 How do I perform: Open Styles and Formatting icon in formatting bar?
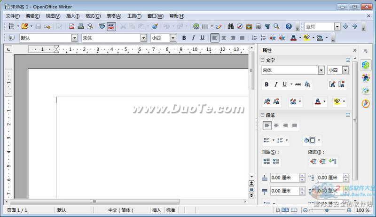pos(11,38)
